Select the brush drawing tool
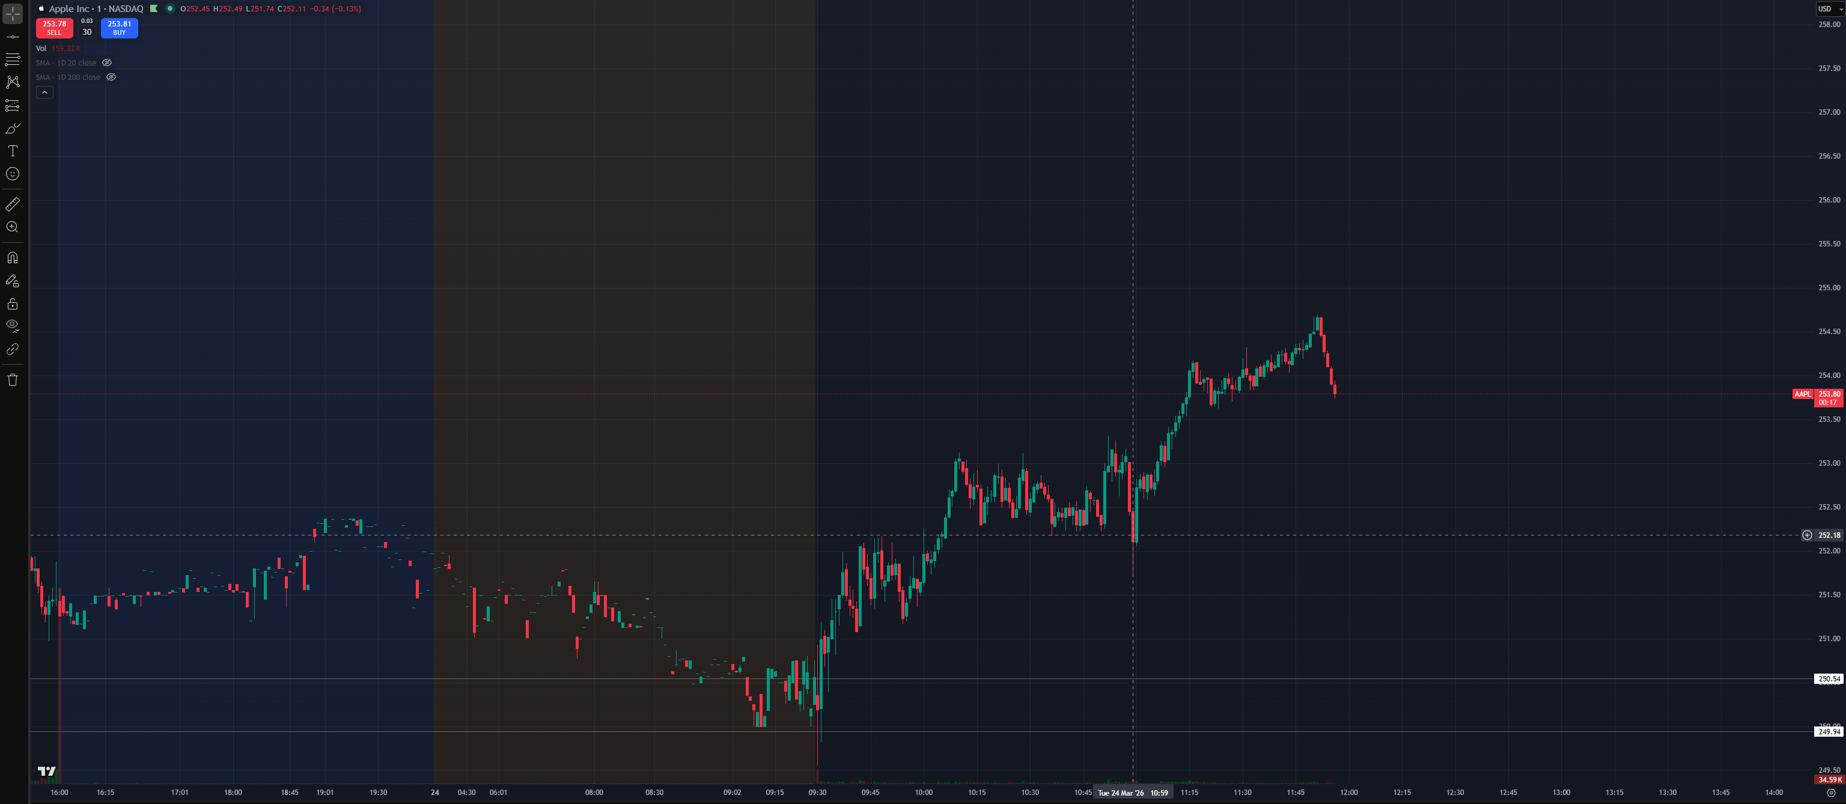The width and height of the screenshot is (1846, 804). pyautogui.click(x=13, y=128)
